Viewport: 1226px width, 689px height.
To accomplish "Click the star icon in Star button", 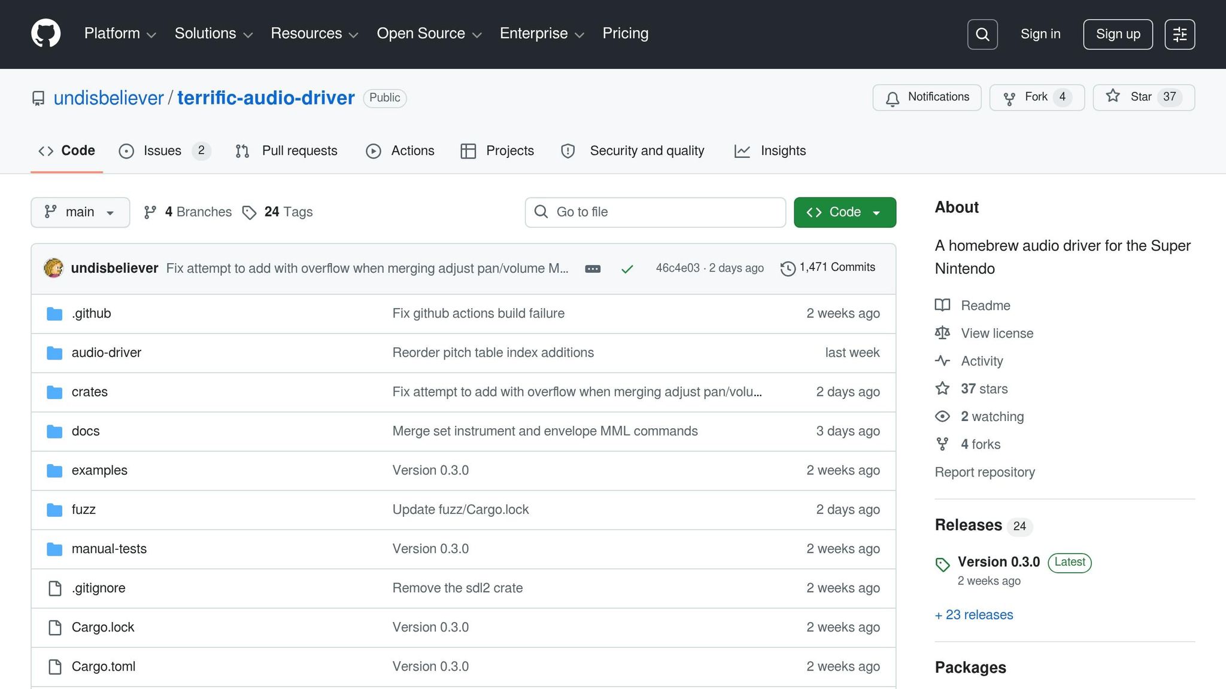I will pyautogui.click(x=1113, y=96).
